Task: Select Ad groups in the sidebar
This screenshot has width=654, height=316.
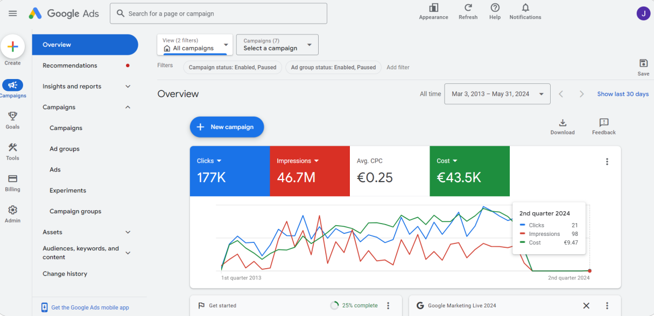Action: 65,149
